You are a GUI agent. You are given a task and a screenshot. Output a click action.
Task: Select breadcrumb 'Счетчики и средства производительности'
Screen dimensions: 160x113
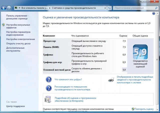(74, 8)
